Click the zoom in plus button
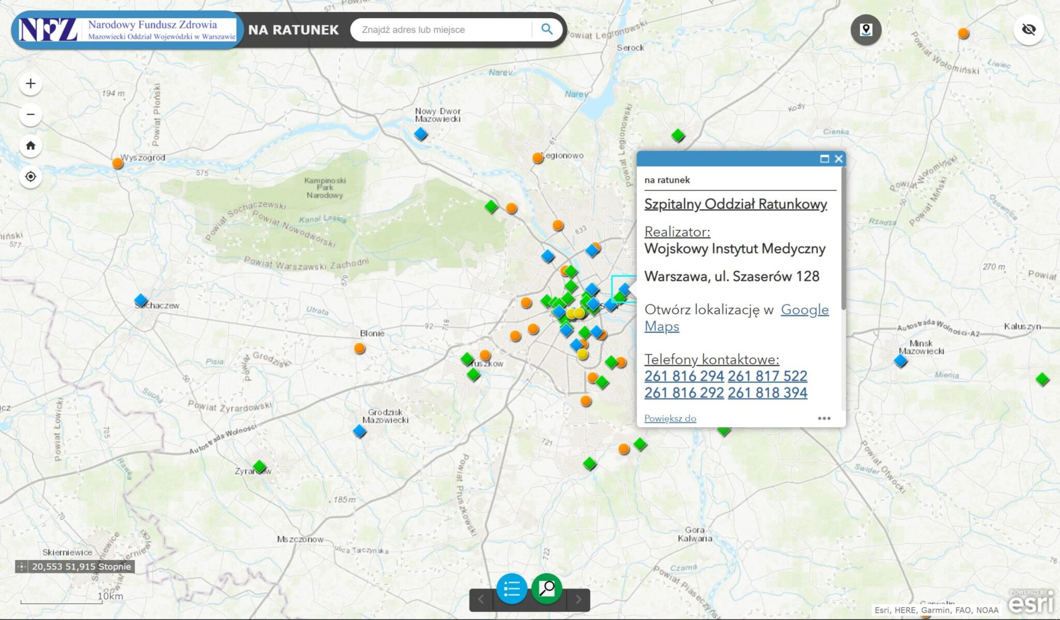This screenshot has height=620, width=1060. click(x=31, y=84)
